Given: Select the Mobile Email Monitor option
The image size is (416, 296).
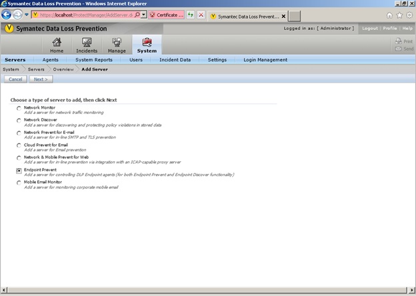Looking at the screenshot, I should coord(19,183).
